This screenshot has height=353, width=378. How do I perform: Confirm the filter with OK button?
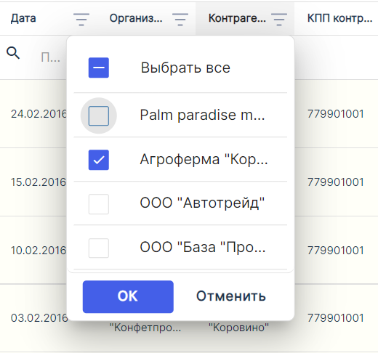click(128, 296)
